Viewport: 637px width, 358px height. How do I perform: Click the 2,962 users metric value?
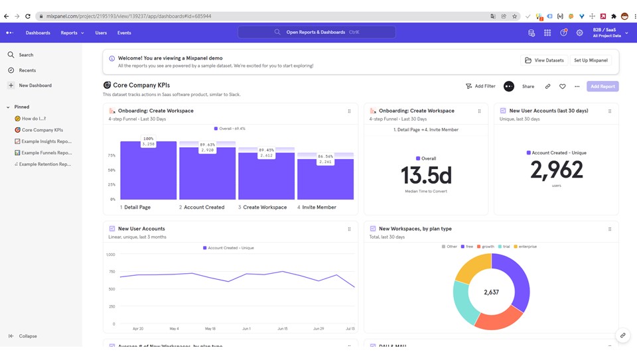tap(557, 170)
